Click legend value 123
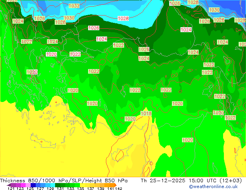Viewport: 246px width, 190px height. (20, 188)
